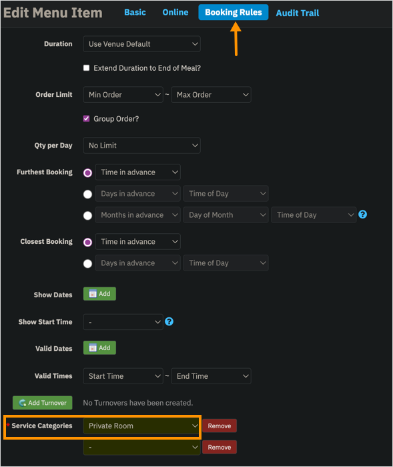The image size is (393, 467).
Task: Select Furthest Booking Months in advance radio button
Action: tap(87, 215)
